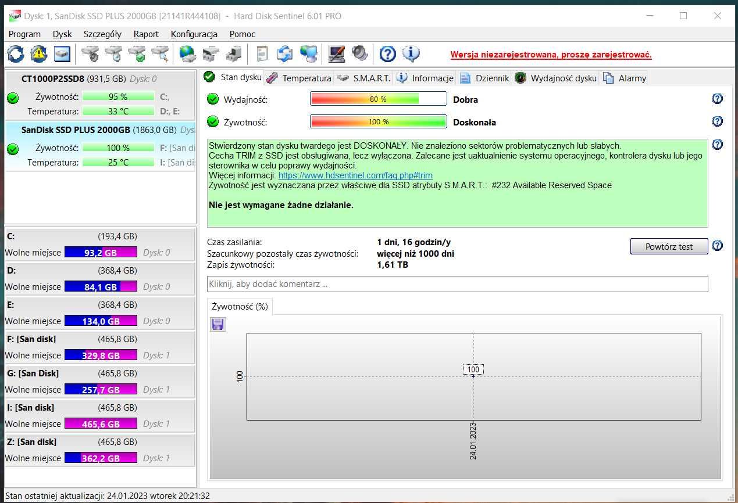Click the Żywotność 100 % bar in Stan dysku

pos(379,122)
